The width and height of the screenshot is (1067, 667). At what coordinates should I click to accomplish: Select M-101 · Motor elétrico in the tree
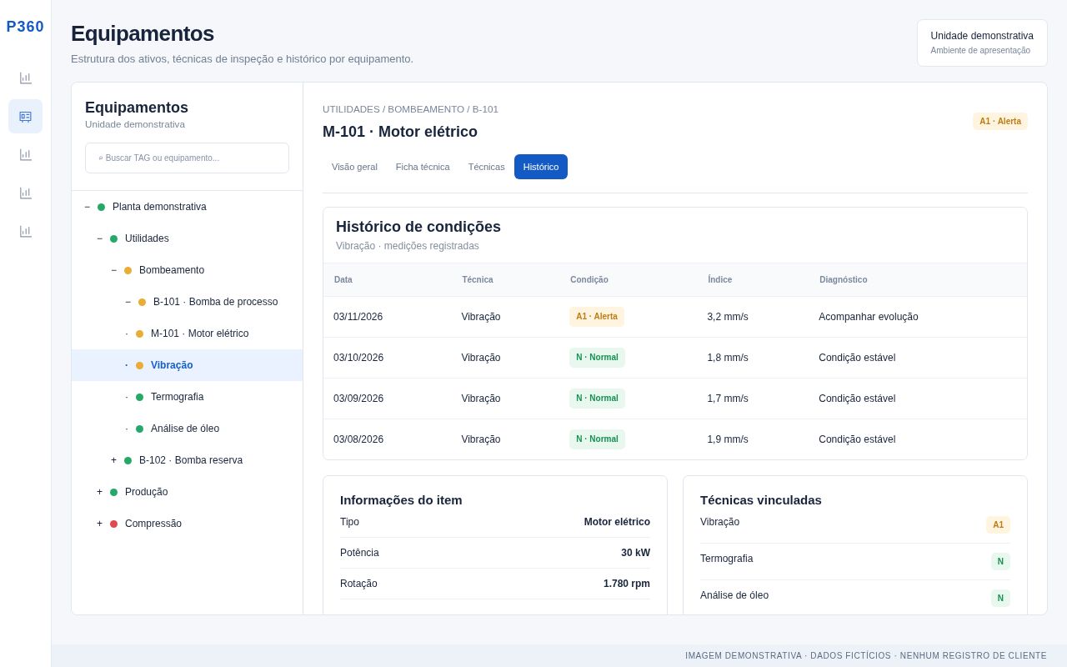point(199,333)
